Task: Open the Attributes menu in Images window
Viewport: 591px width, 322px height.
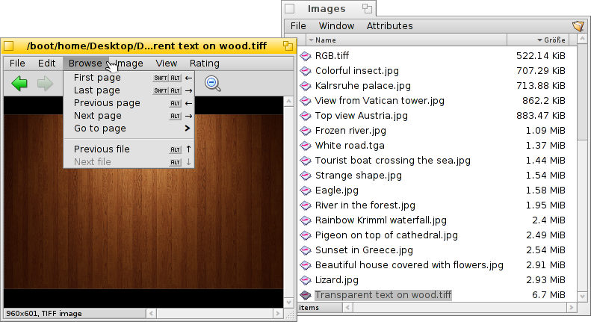Action: 389,26
